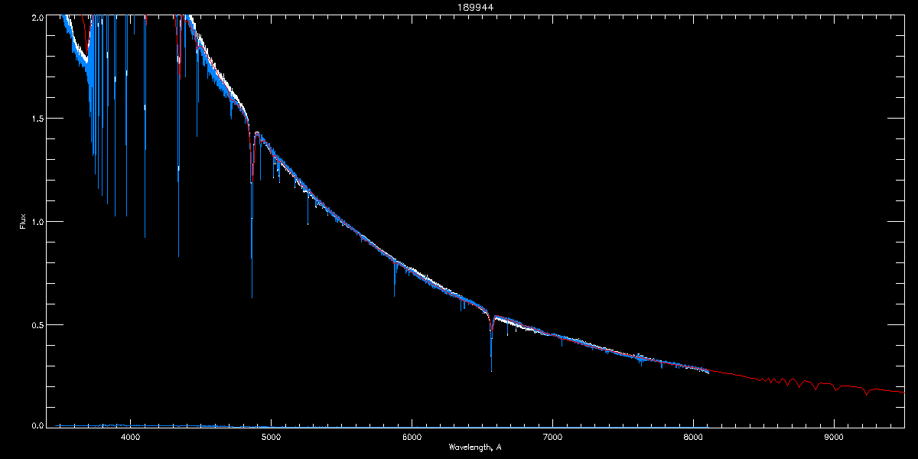Click the 0.5 y-axis tick label

coord(36,324)
